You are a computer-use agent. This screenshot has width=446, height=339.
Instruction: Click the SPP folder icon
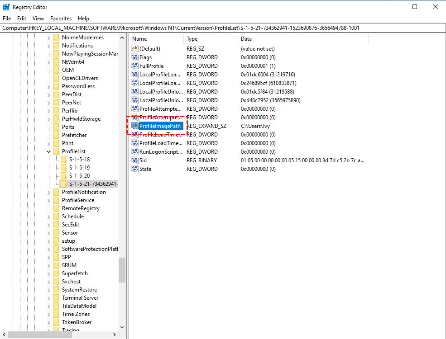[x=56, y=257]
